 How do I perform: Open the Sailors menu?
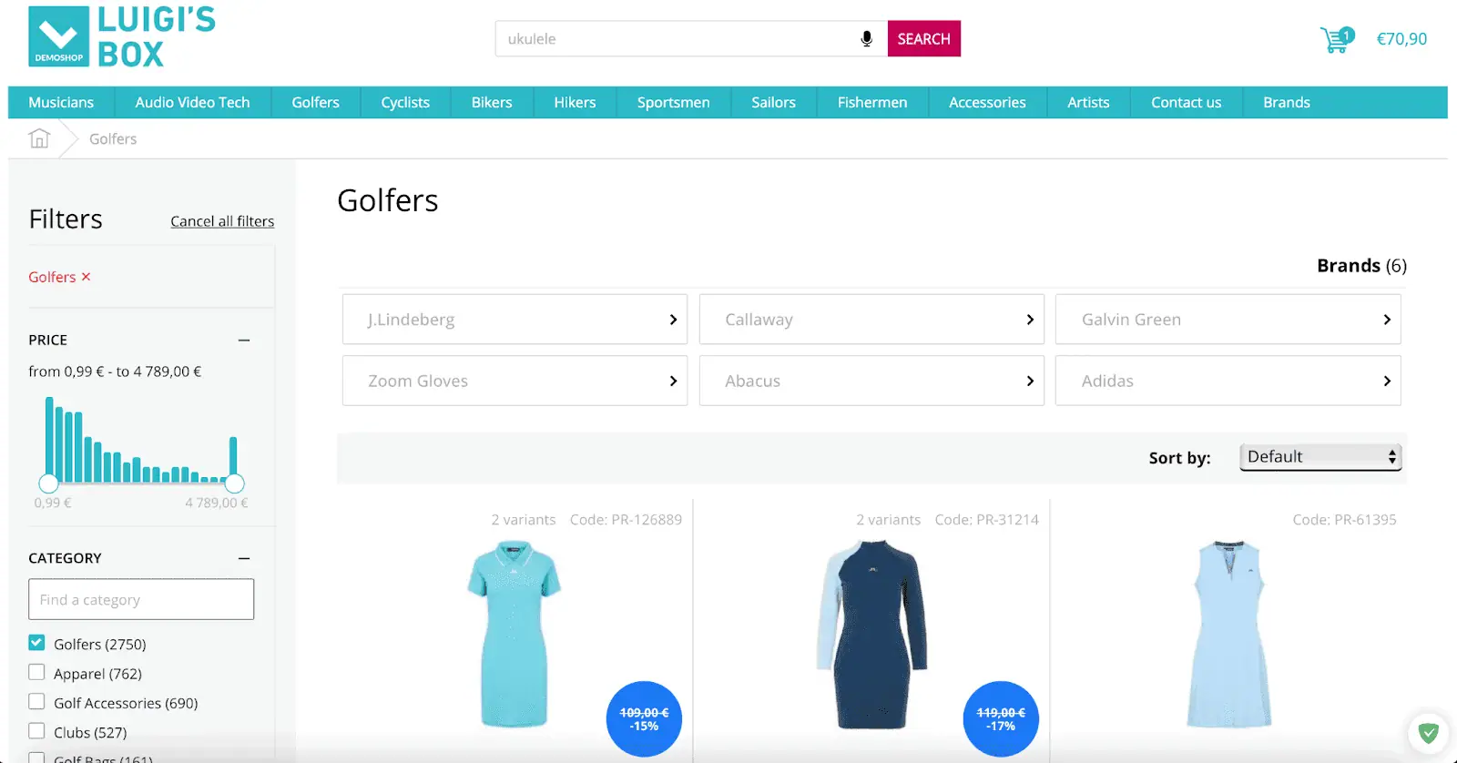773,102
